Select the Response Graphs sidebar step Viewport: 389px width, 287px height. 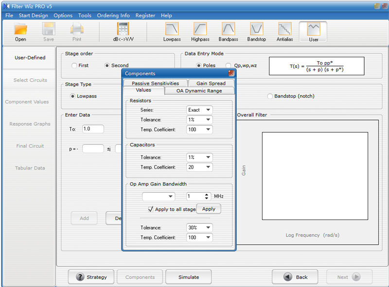30,124
